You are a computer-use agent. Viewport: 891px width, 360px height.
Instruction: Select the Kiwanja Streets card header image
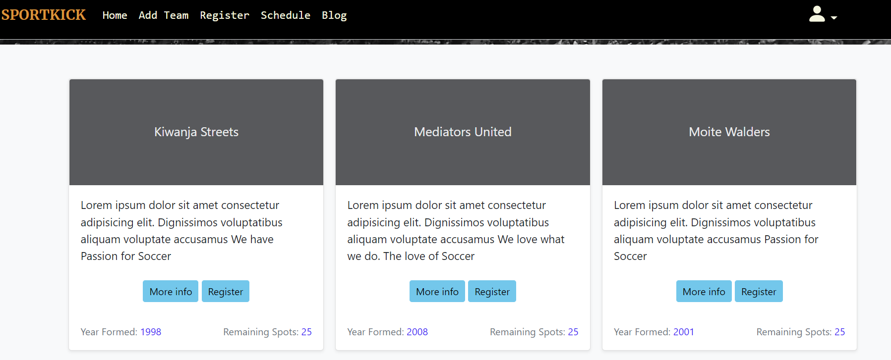[x=196, y=132]
